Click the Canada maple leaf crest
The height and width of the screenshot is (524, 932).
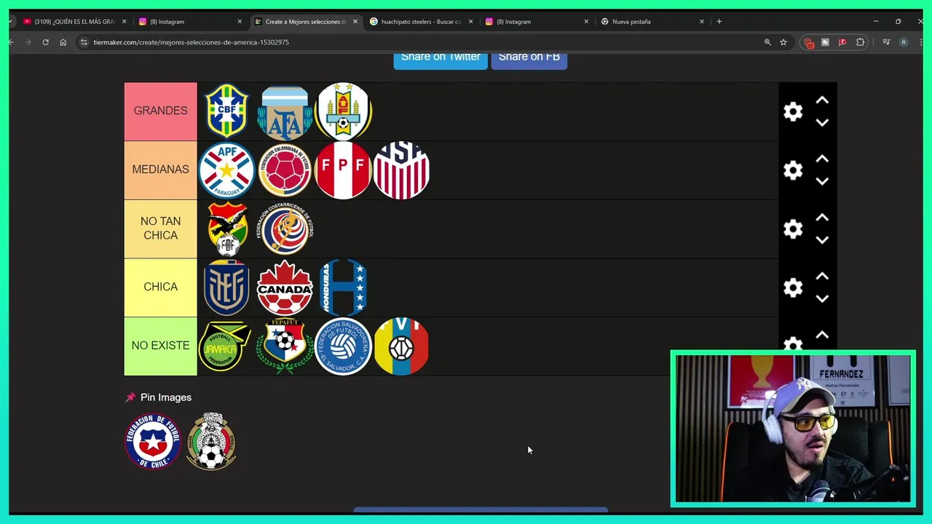285,287
